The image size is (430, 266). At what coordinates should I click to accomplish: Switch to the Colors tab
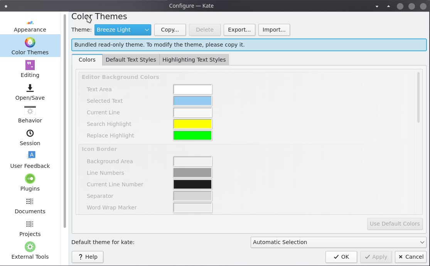point(87,60)
